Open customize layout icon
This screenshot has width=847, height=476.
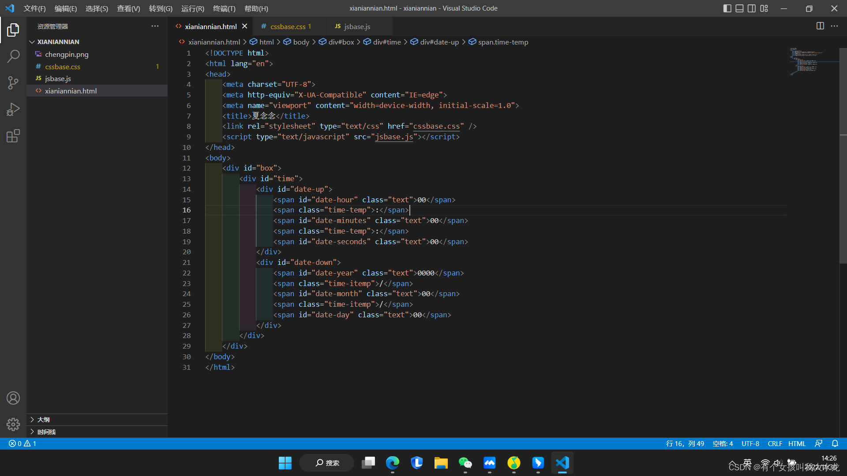coord(764,8)
